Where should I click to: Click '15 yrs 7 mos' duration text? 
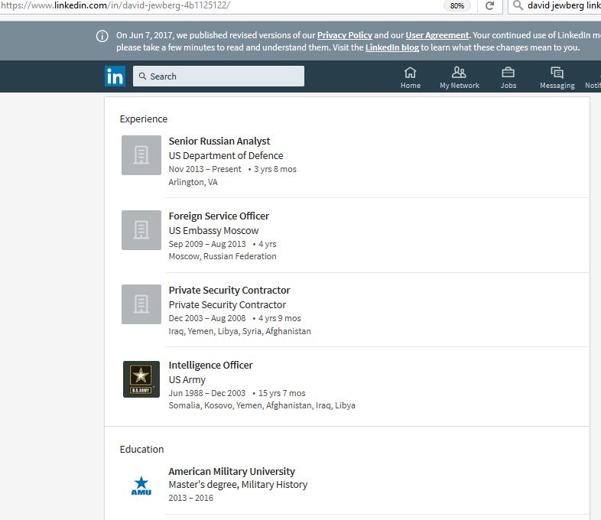281,393
